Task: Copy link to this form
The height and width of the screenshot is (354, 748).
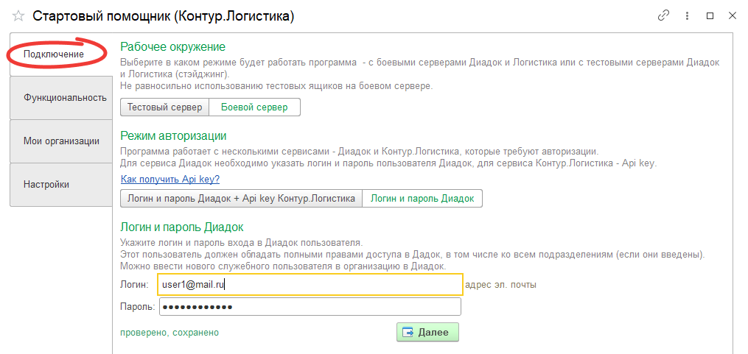Action: point(663,15)
